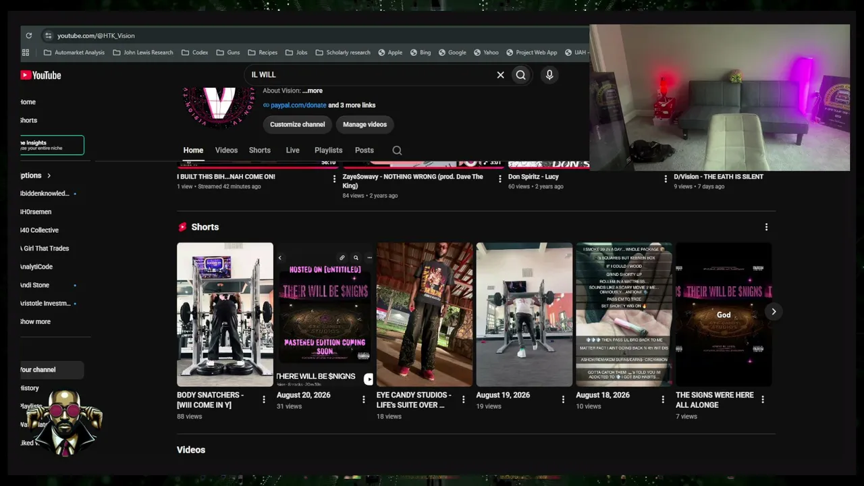Open the '40 Collective' subscription
The image size is (864, 486).
[39, 230]
